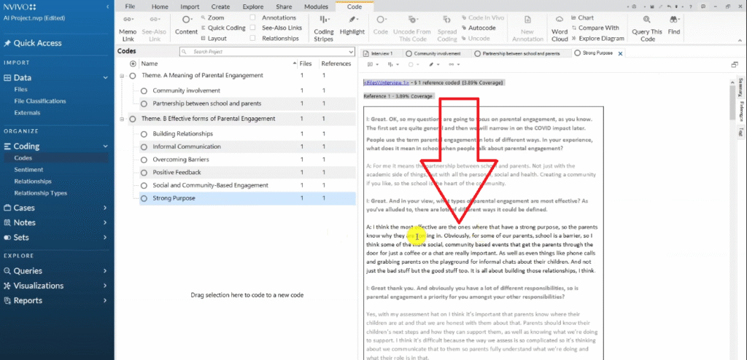Click Explore Diagram in ribbon
This screenshot has height=360, width=747.
coord(597,38)
